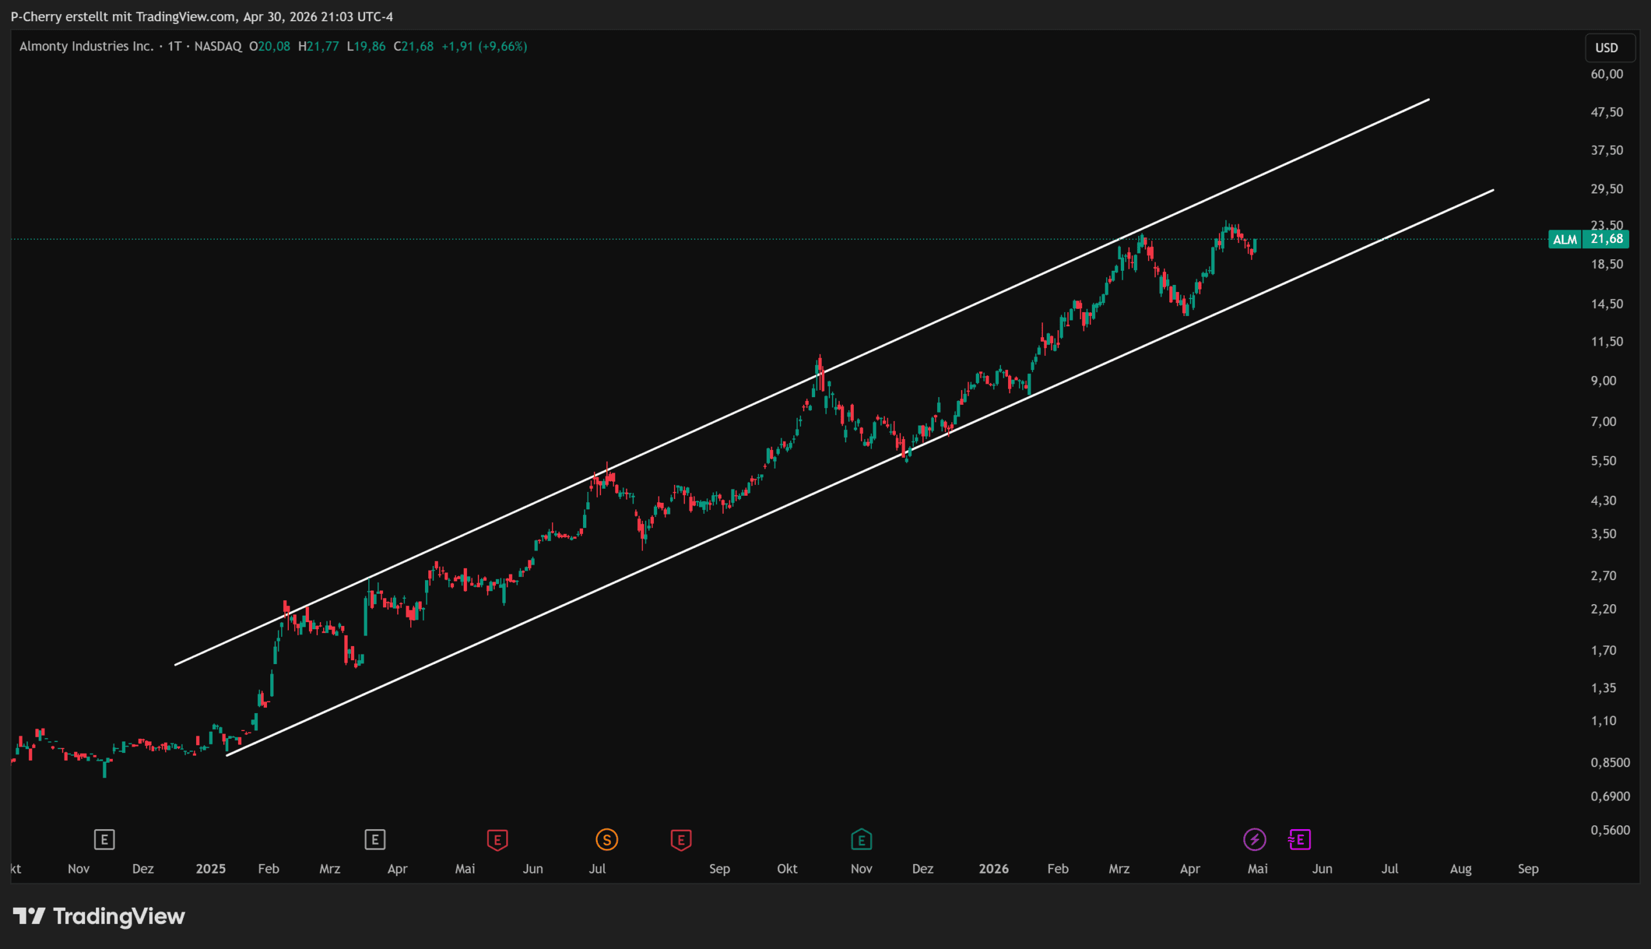Click the 2025 label on time axis
This screenshot has height=949, width=1651.
click(210, 869)
